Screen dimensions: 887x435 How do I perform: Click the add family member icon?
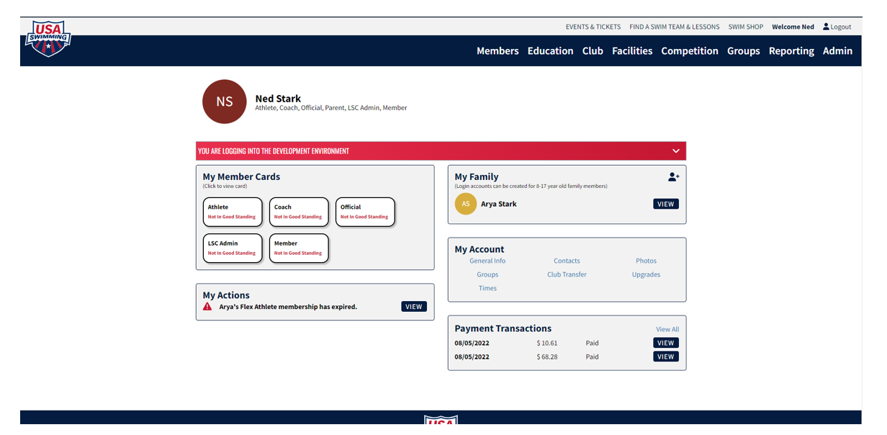pyautogui.click(x=673, y=176)
